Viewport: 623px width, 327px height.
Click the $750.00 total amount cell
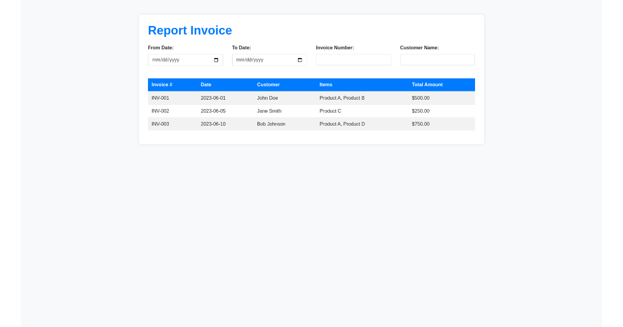(x=421, y=124)
